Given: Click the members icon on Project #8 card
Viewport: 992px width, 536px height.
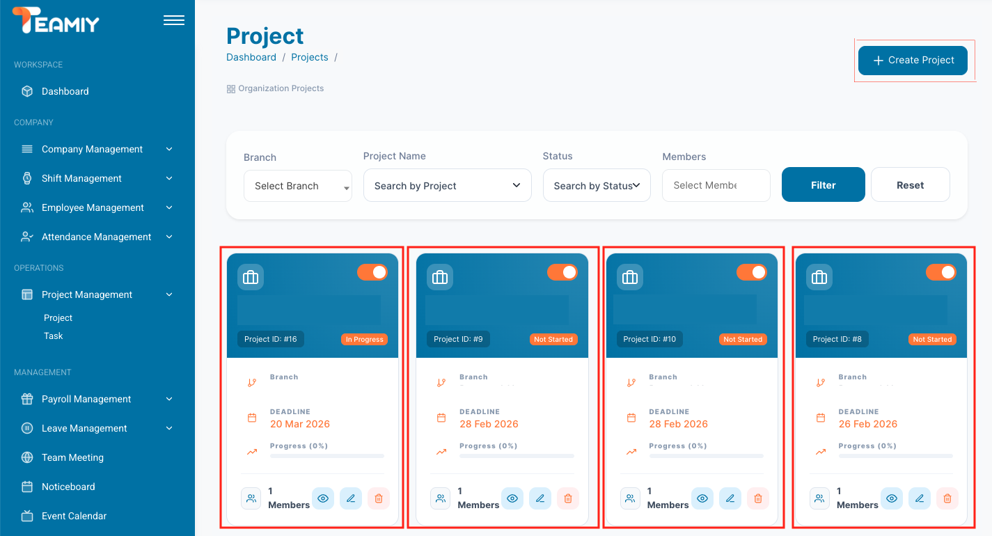Looking at the screenshot, I should (x=819, y=498).
